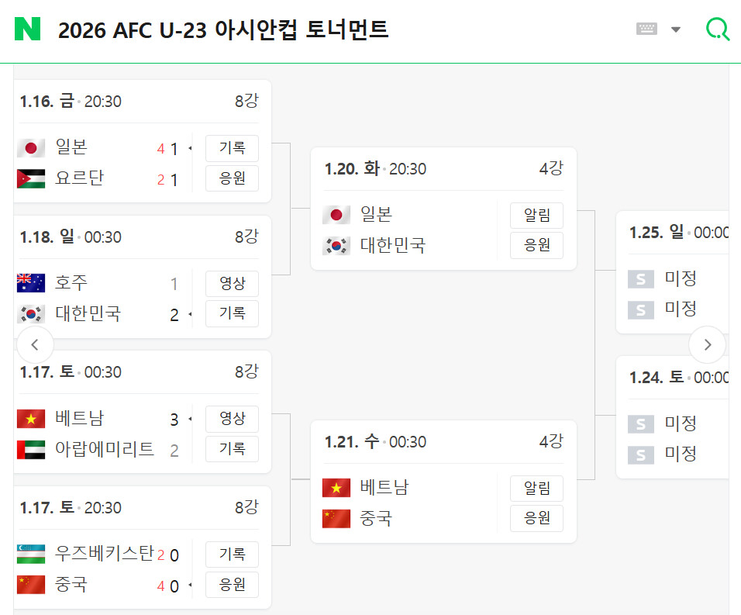The width and height of the screenshot is (741, 615).
Task: Open 영상 video for Australia vs Korea match
Action: click(232, 284)
